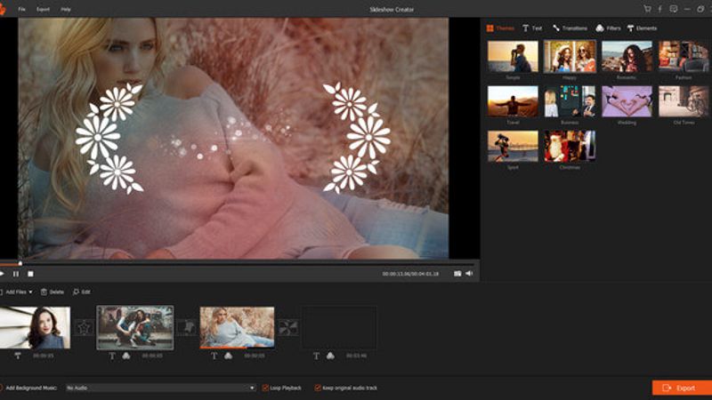Select the Travel theme thumbnail

(513, 101)
